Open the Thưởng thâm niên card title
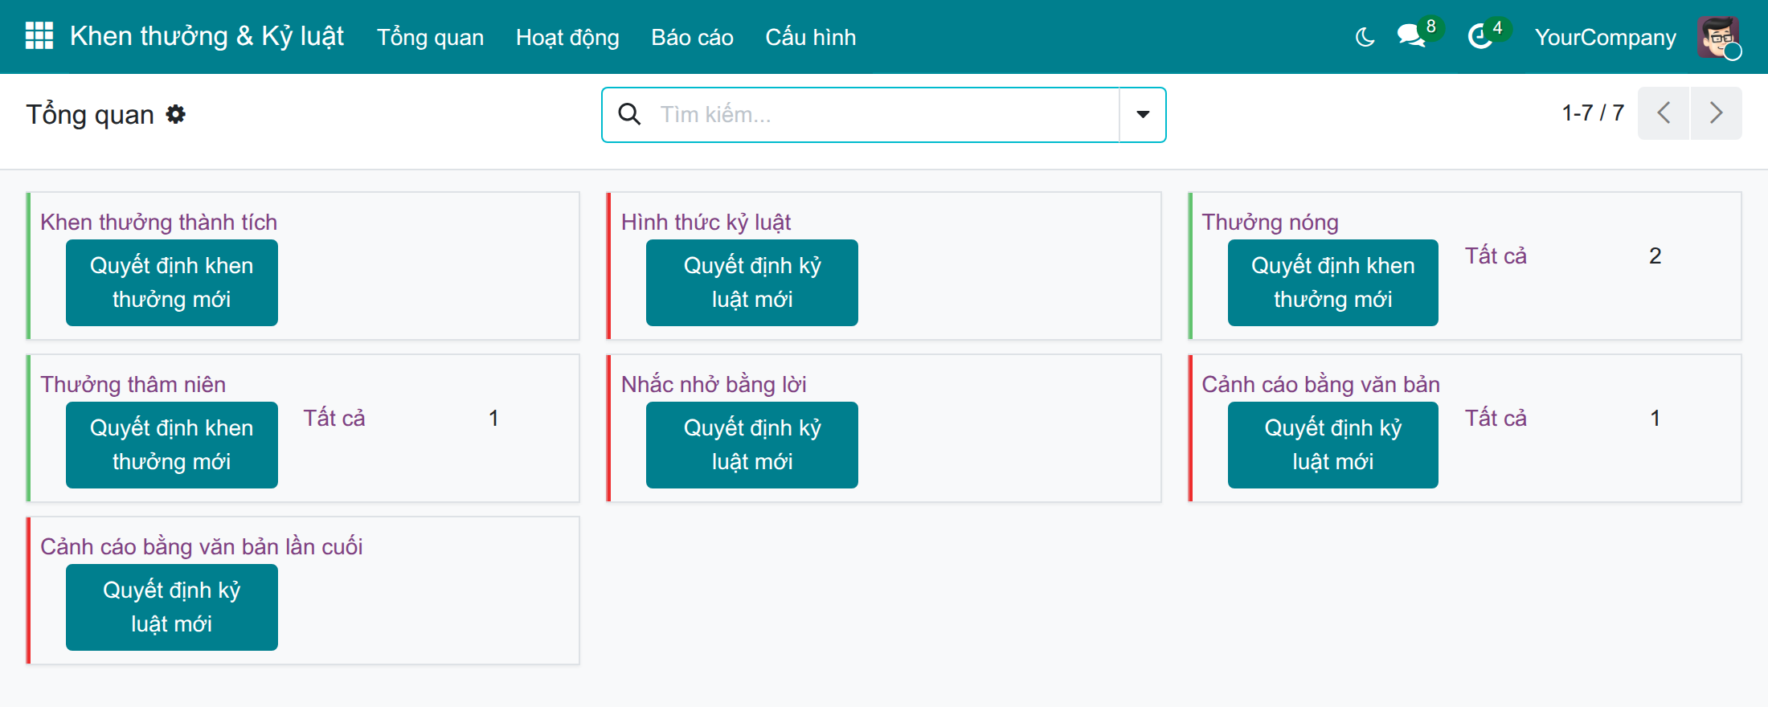1768x707 pixels. point(133,384)
